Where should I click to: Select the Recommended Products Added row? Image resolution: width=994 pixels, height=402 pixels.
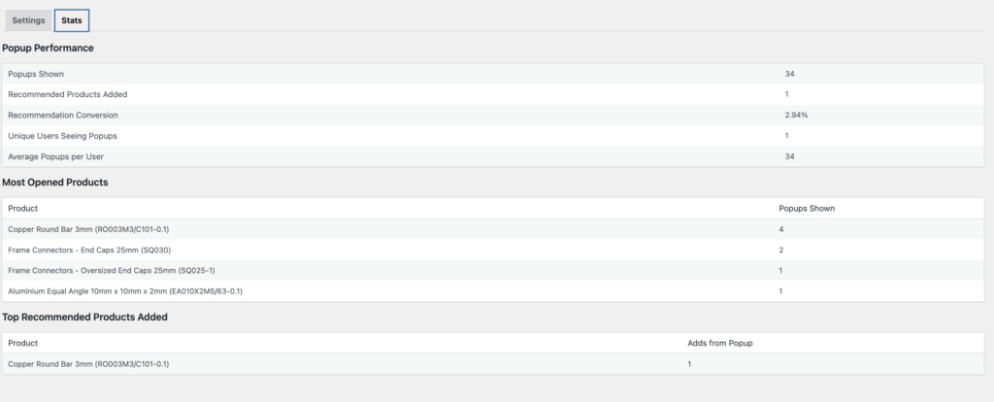point(68,94)
